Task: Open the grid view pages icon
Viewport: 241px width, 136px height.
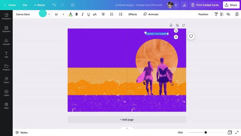Action: pyautogui.click(x=230, y=133)
